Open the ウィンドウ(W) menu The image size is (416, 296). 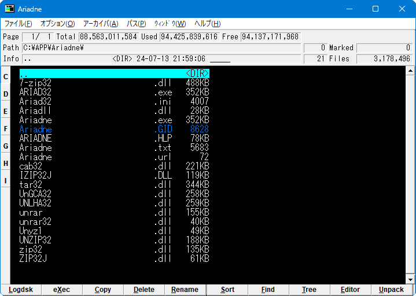(170, 24)
